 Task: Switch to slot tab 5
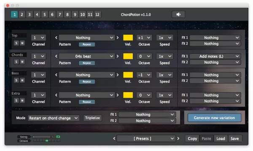(x=45, y=15)
